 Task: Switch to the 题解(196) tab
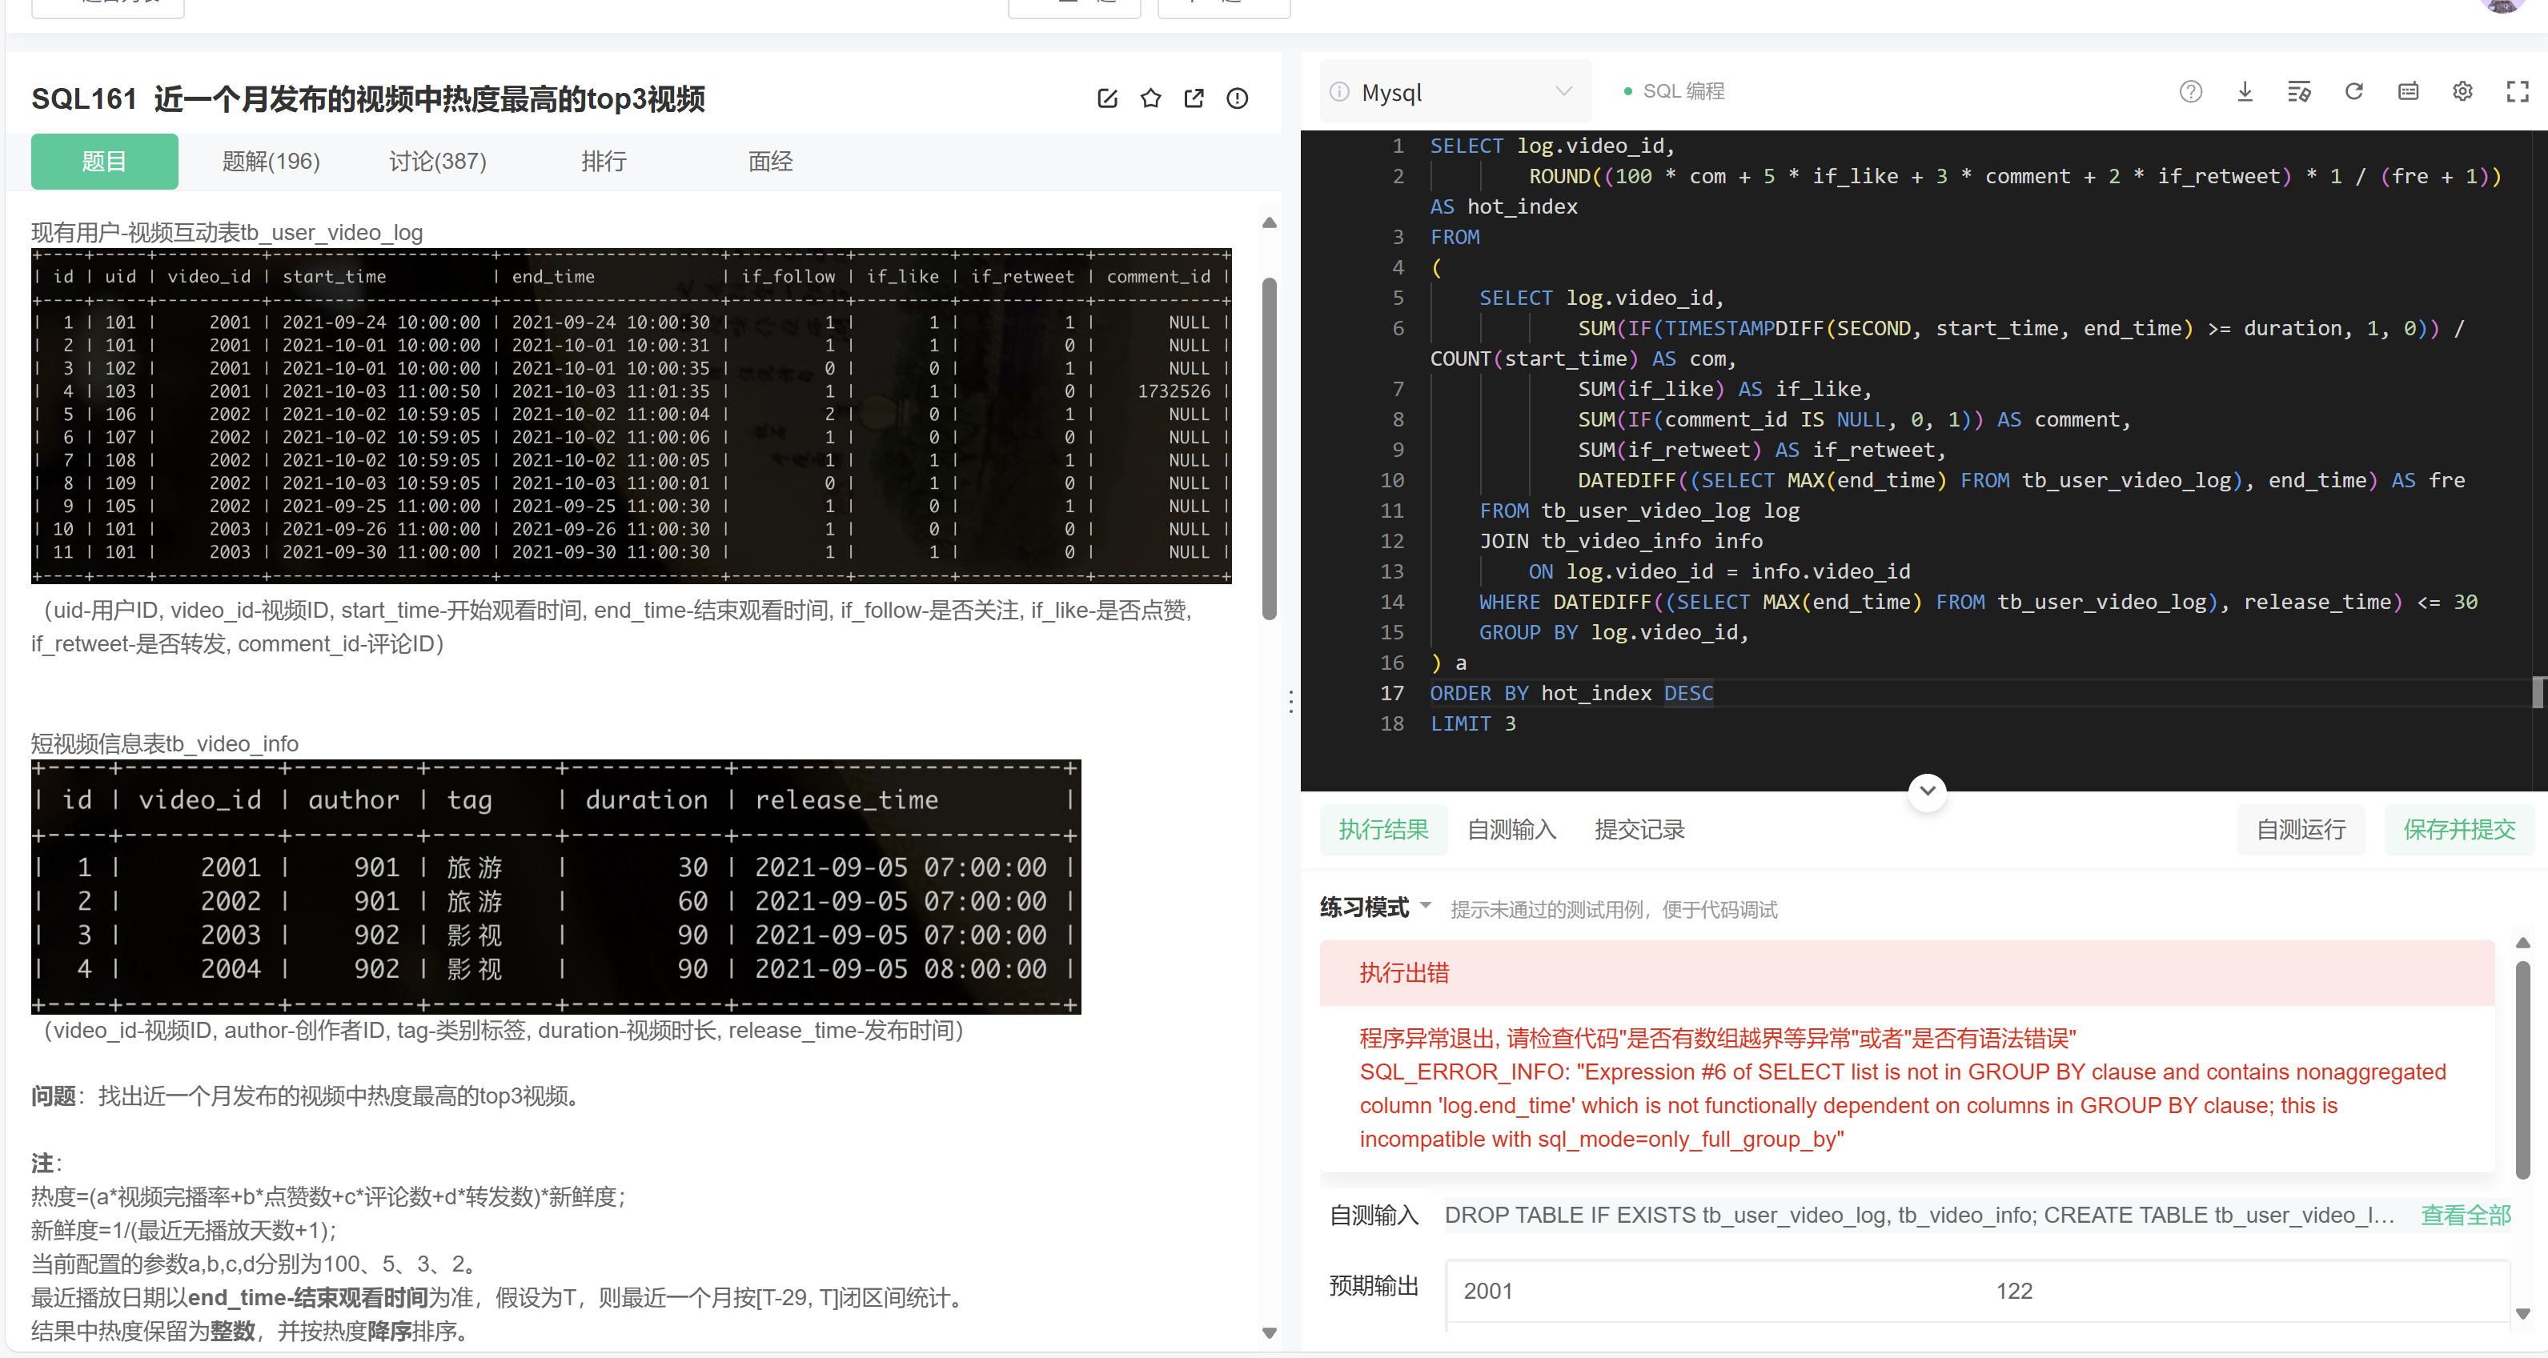coord(271,161)
